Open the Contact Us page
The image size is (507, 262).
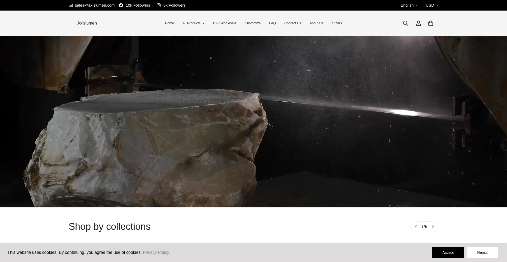coord(293,23)
